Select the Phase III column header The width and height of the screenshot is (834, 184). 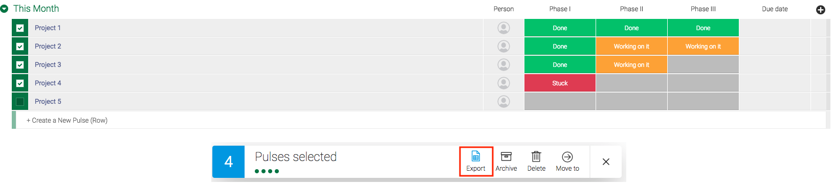(703, 9)
